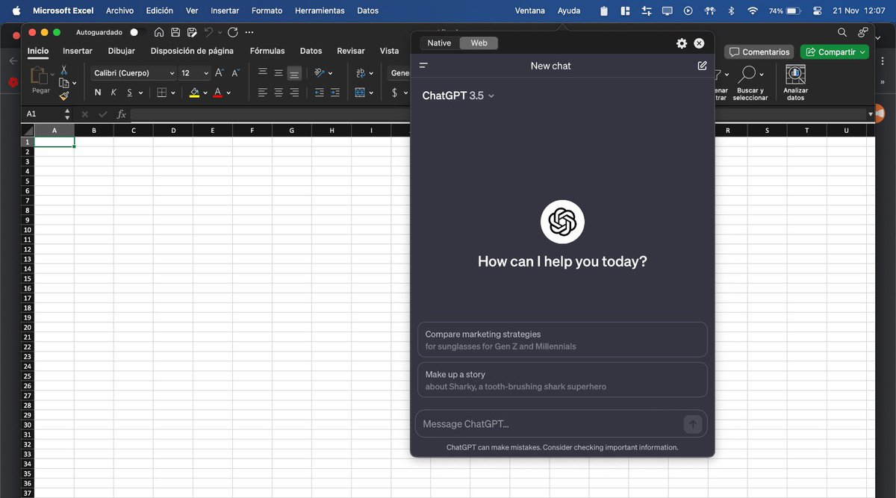This screenshot has width=896, height=498.
Task: Click the search magnifier in Excel's title bar
Action: (842, 32)
